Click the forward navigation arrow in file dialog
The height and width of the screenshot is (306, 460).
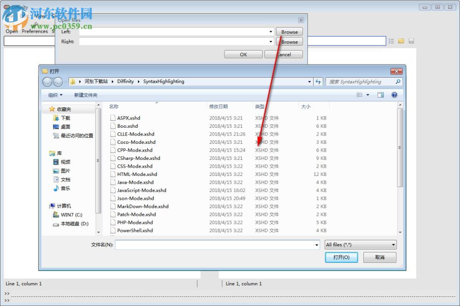58,82
